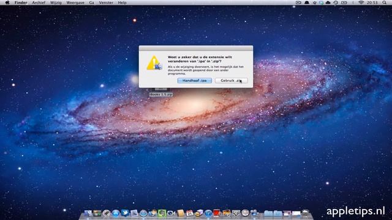Click the "Gebruik .zip" button
Viewport: 392px width, 220px height.
(232, 81)
